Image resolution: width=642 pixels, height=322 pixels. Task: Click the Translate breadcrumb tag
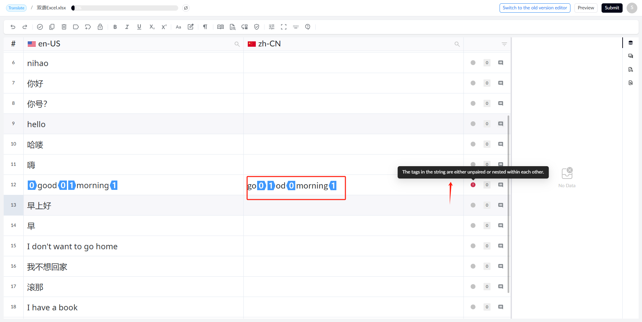coord(16,8)
